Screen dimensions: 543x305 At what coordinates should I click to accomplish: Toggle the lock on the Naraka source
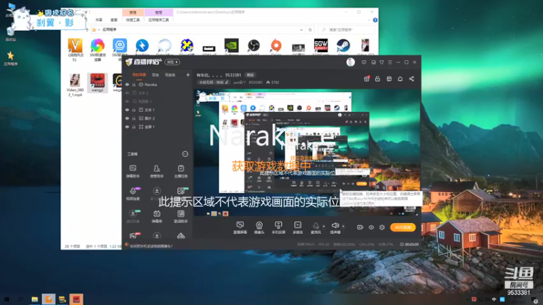click(x=134, y=84)
